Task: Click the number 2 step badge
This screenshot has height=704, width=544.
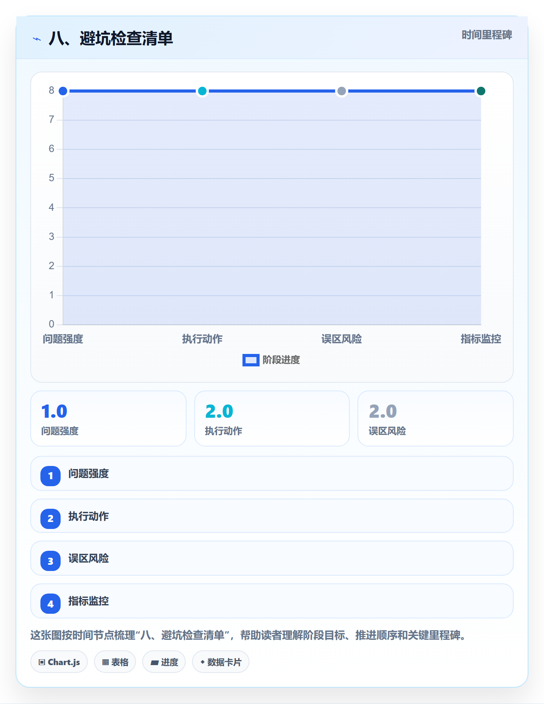Action: pyautogui.click(x=51, y=518)
